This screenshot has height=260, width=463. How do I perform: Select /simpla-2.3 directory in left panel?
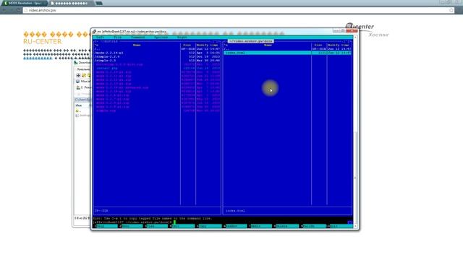pos(105,61)
